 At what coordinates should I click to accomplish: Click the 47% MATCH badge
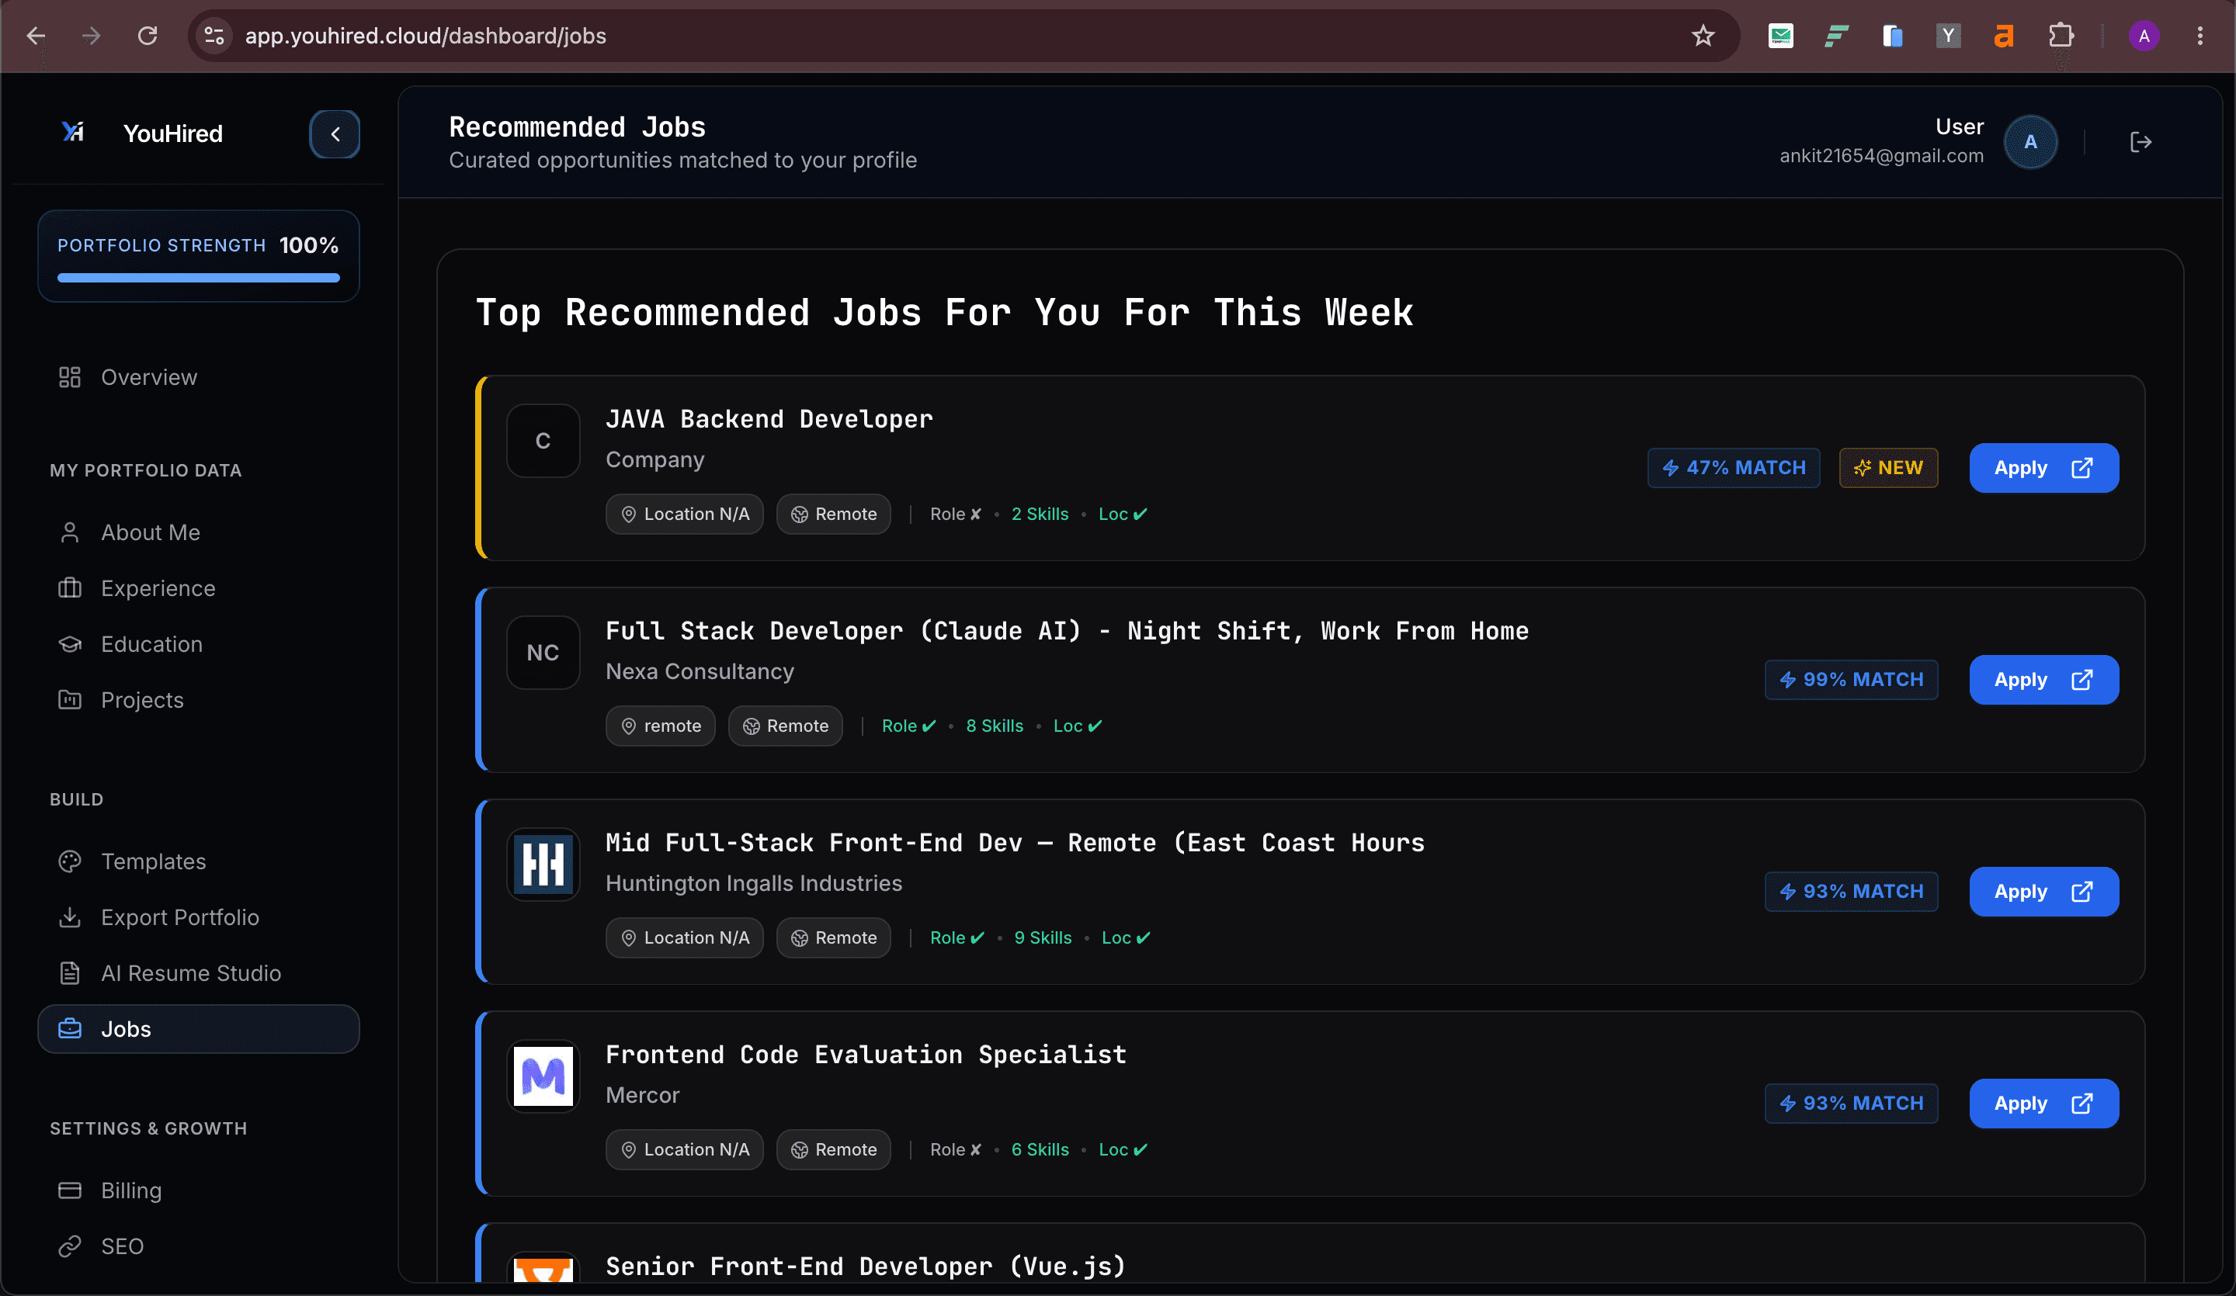[x=1734, y=467]
